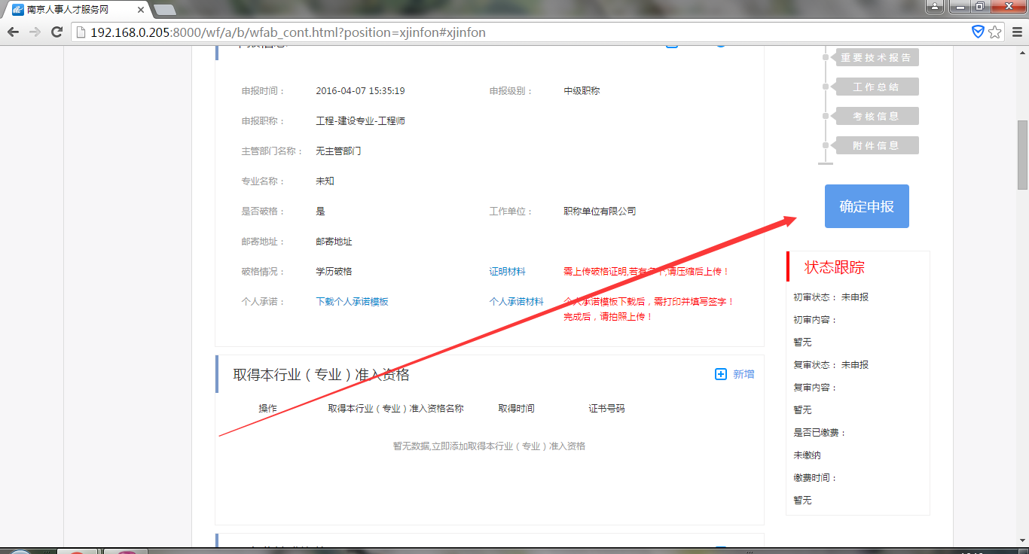Screen dimensions: 1029x554
Task: Open the Chrome hamburger menu
Action: click(x=1016, y=32)
